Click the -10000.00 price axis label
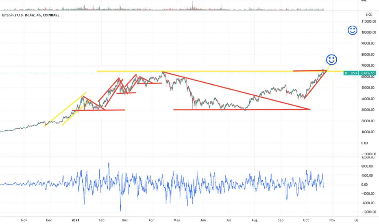 click(368, 154)
